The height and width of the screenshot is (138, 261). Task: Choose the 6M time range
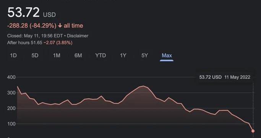[78, 55]
